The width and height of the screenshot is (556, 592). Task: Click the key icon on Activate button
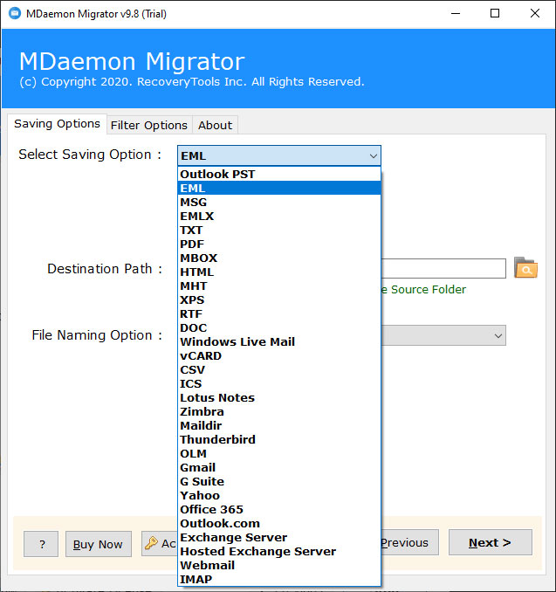[151, 543]
